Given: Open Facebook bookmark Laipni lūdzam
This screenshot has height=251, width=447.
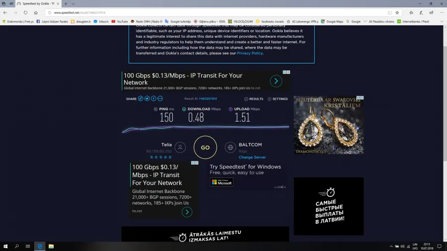Looking at the screenshot, I should click(x=52, y=21).
